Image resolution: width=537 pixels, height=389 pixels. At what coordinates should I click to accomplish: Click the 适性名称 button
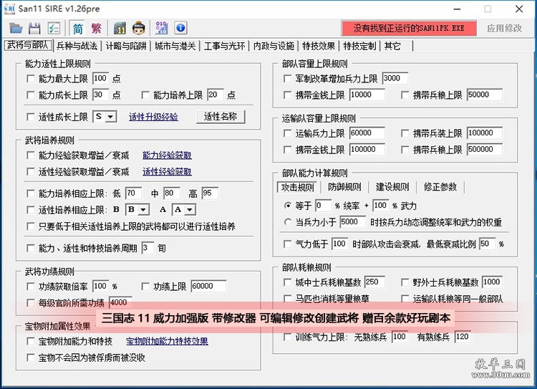(221, 117)
